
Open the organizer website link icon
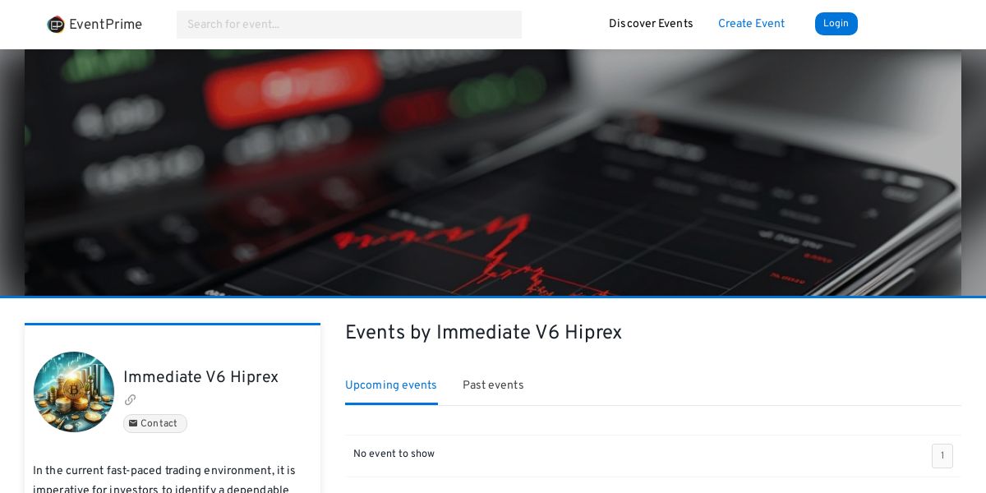click(130, 400)
